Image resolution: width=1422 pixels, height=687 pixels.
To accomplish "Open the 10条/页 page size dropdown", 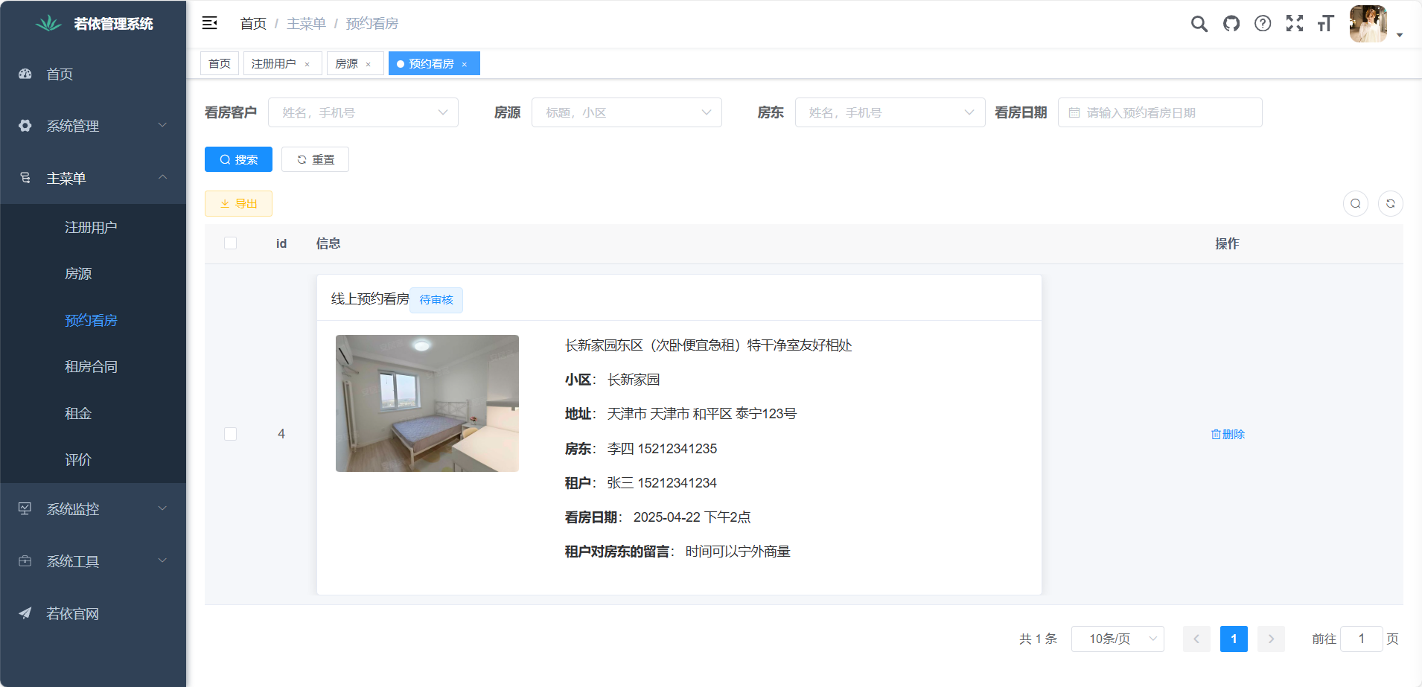I will tap(1117, 639).
